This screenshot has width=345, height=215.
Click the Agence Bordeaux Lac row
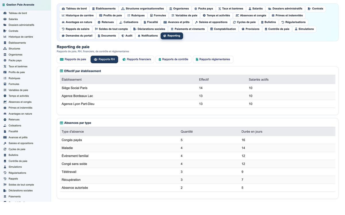point(198,96)
